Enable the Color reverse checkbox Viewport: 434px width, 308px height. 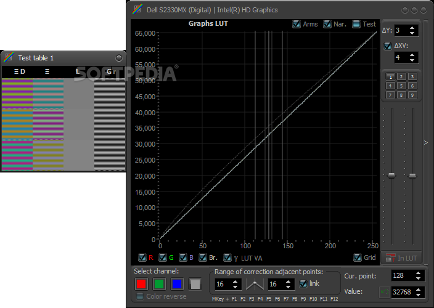pos(140,296)
